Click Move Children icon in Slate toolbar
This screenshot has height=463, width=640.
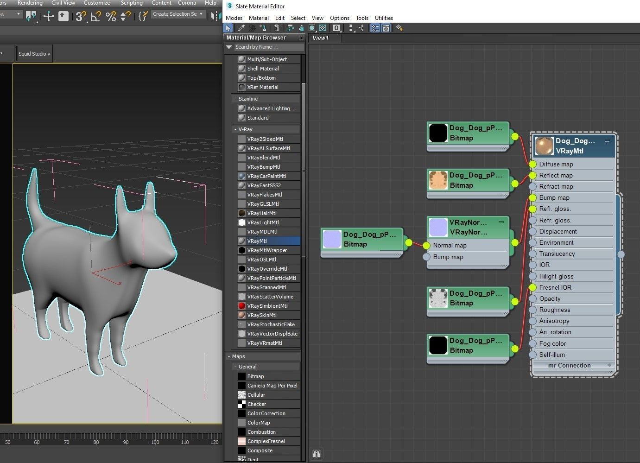point(291,28)
